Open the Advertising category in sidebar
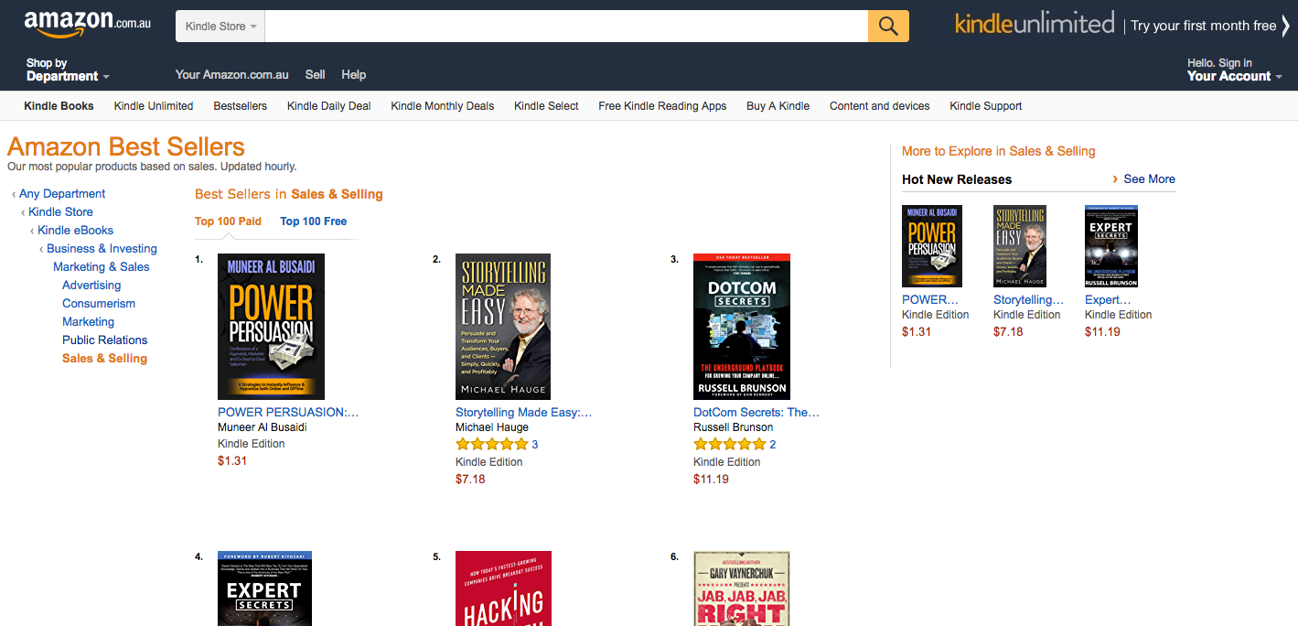1298x626 pixels. pos(91,286)
